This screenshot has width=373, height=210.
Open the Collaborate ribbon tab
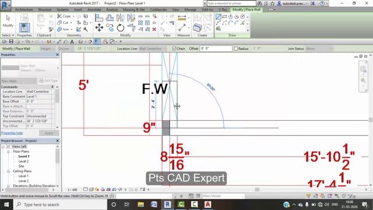pos(158,9)
